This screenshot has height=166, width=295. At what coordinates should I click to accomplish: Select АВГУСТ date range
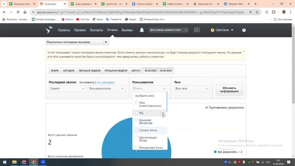(136, 71)
